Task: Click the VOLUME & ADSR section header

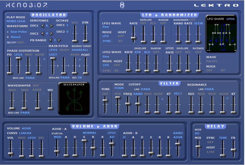Action: (x=95, y=126)
